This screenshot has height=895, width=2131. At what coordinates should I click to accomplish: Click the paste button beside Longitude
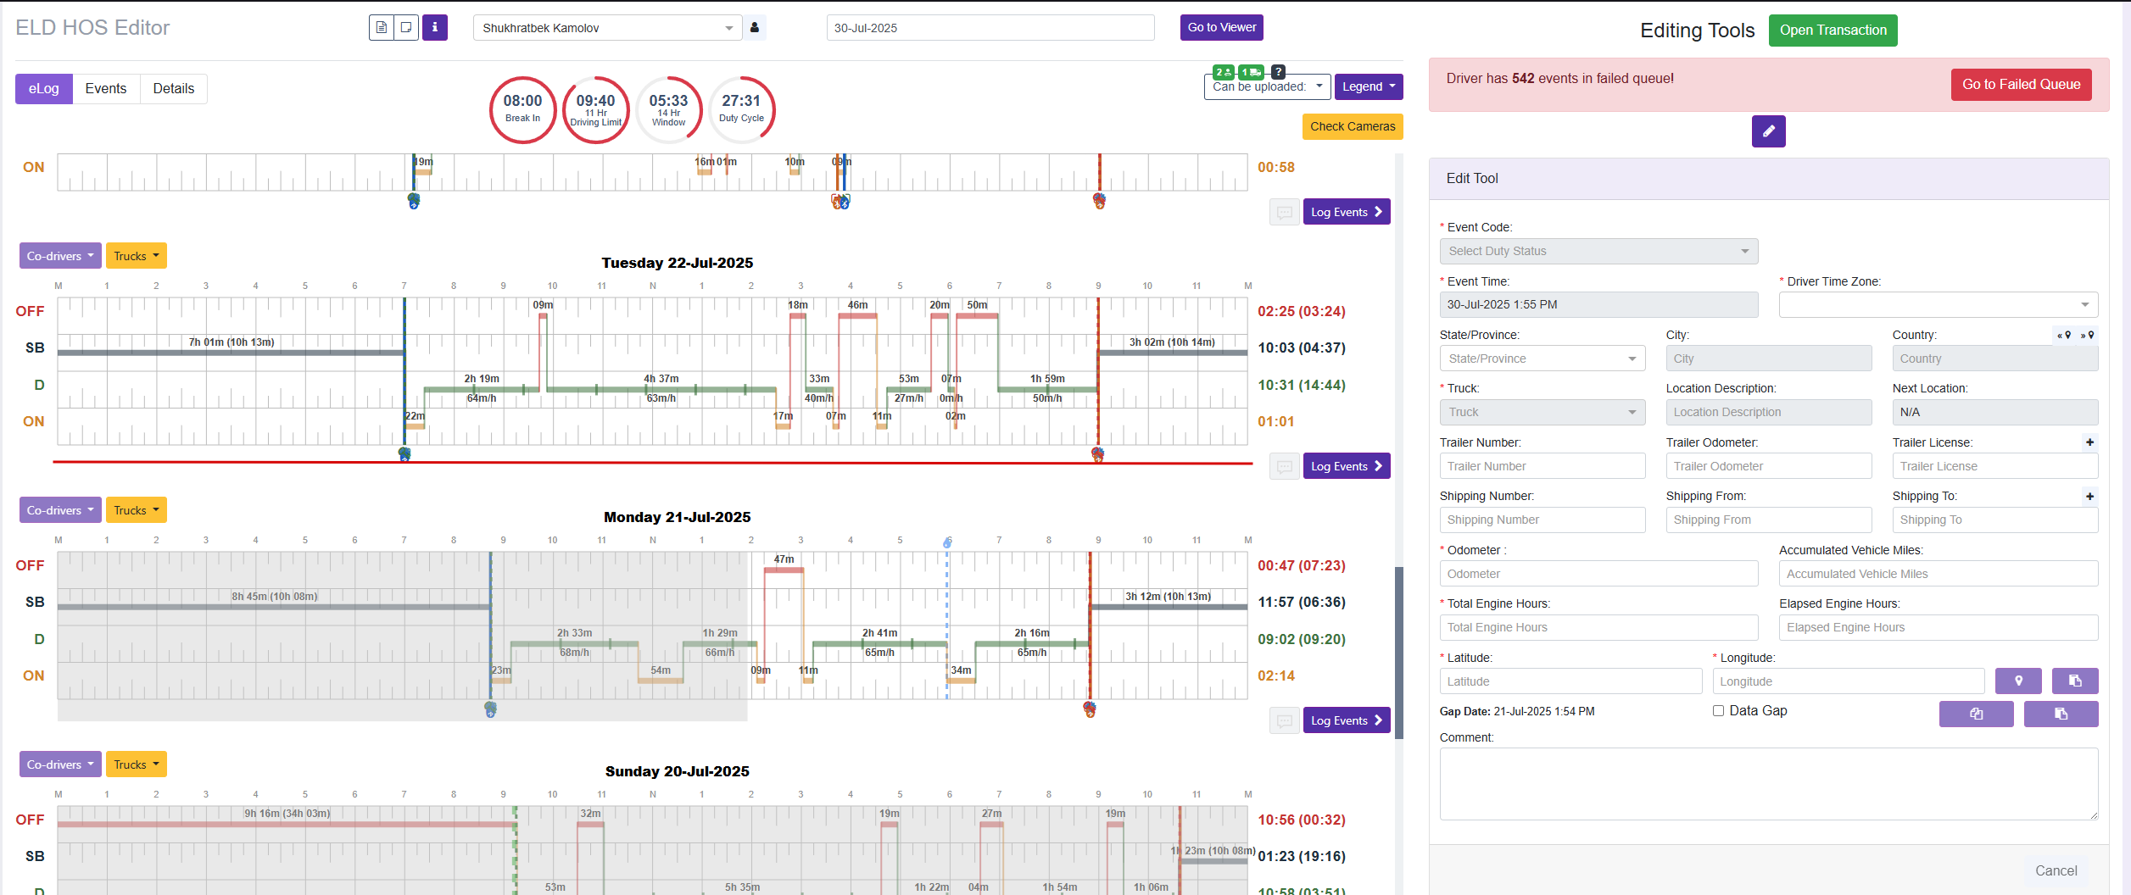(x=2075, y=681)
